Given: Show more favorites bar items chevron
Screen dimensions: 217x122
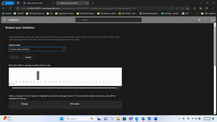Looking at the screenshot, I should [197, 13].
